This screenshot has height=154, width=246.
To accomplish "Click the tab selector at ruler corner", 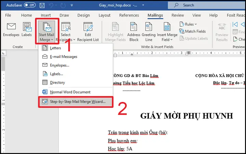I will pyautogui.click(x=3, y=53).
